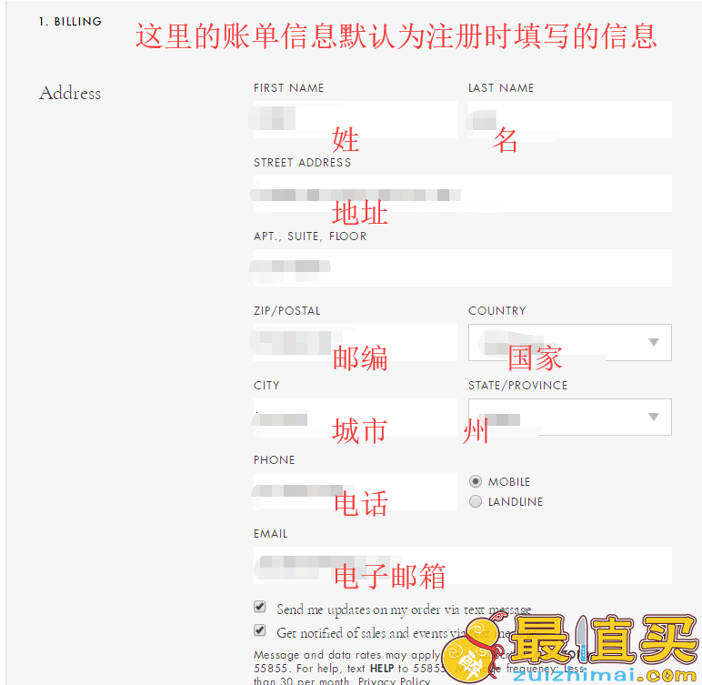Select the Apt., Suite, Floor field

(463, 267)
